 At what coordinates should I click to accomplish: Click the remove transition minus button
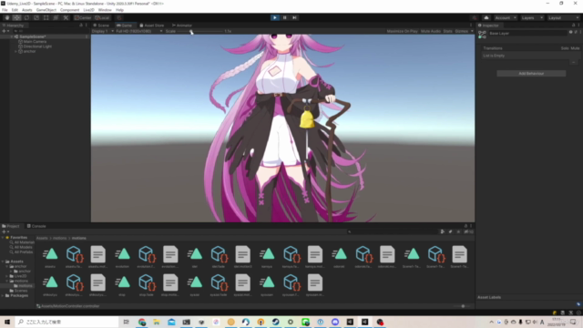574,63
